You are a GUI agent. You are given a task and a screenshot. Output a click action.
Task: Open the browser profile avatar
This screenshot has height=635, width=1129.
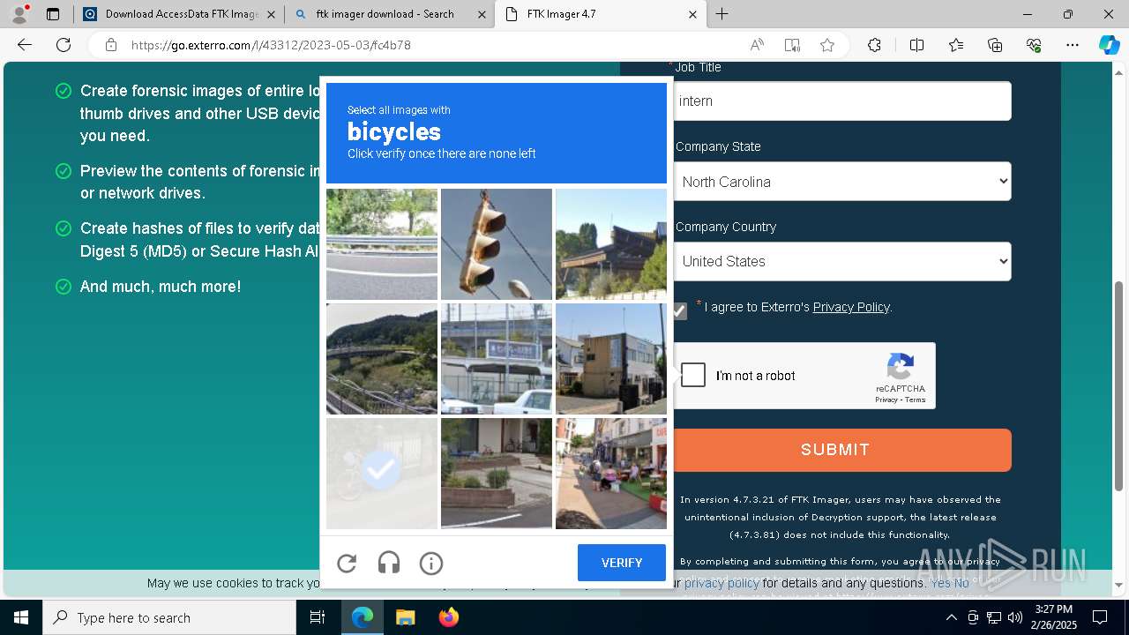pos(19,14)
